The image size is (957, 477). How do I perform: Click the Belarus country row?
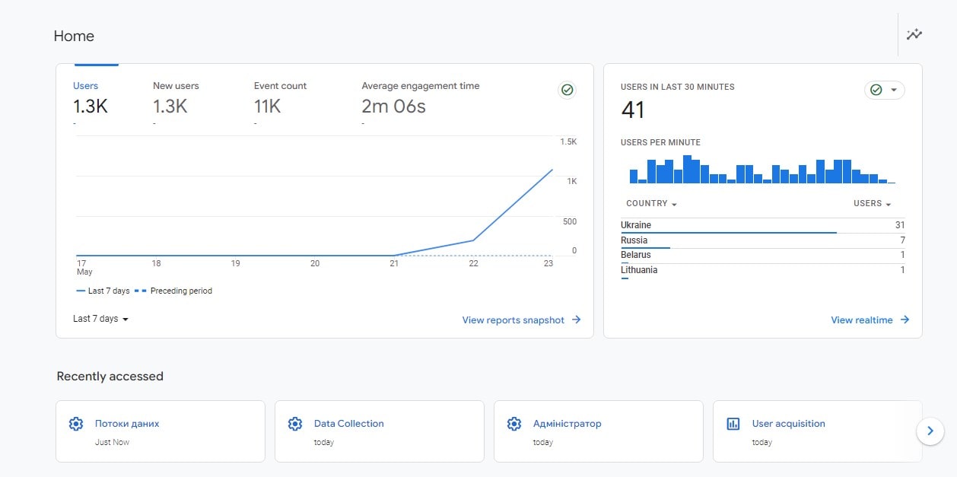click(x=763, y=256)
